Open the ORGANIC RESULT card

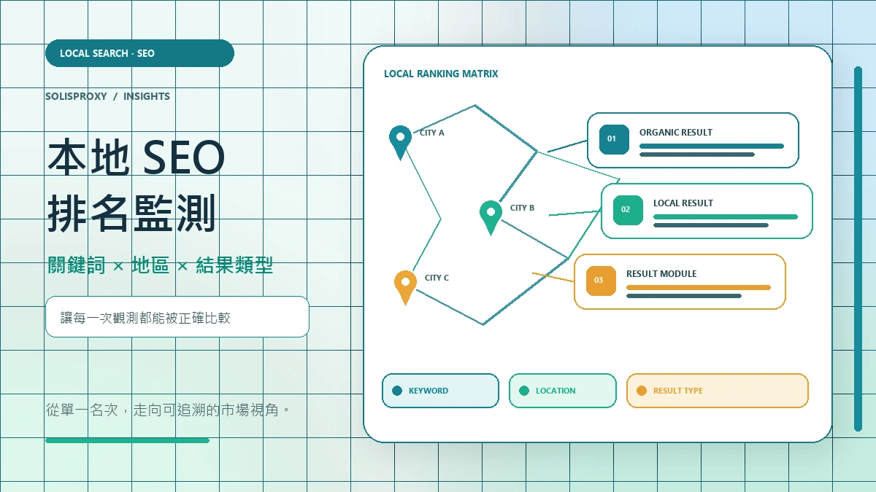(693, 140)
